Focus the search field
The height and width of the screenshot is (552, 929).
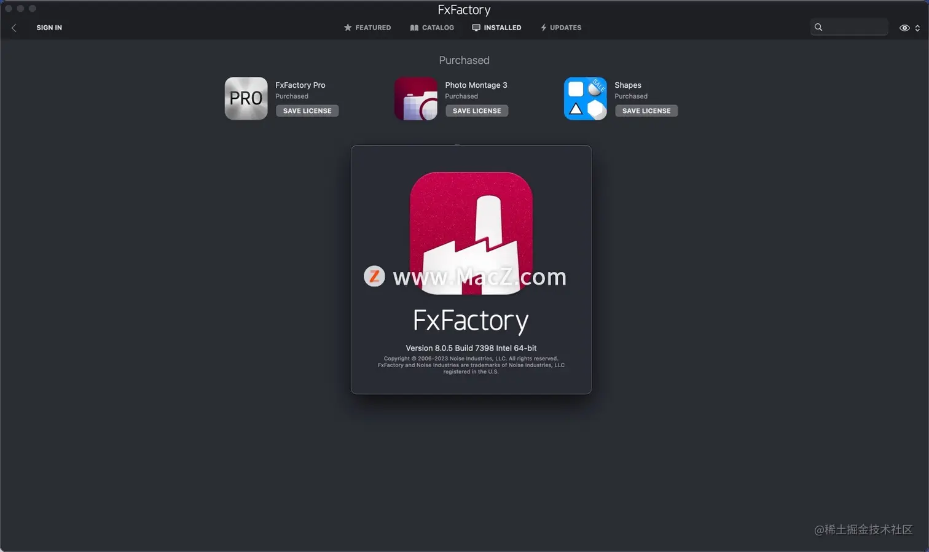pyautogui.click(x=849, y=27)
